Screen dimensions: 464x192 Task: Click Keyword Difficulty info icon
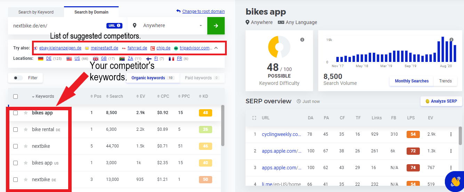(302, 40)
